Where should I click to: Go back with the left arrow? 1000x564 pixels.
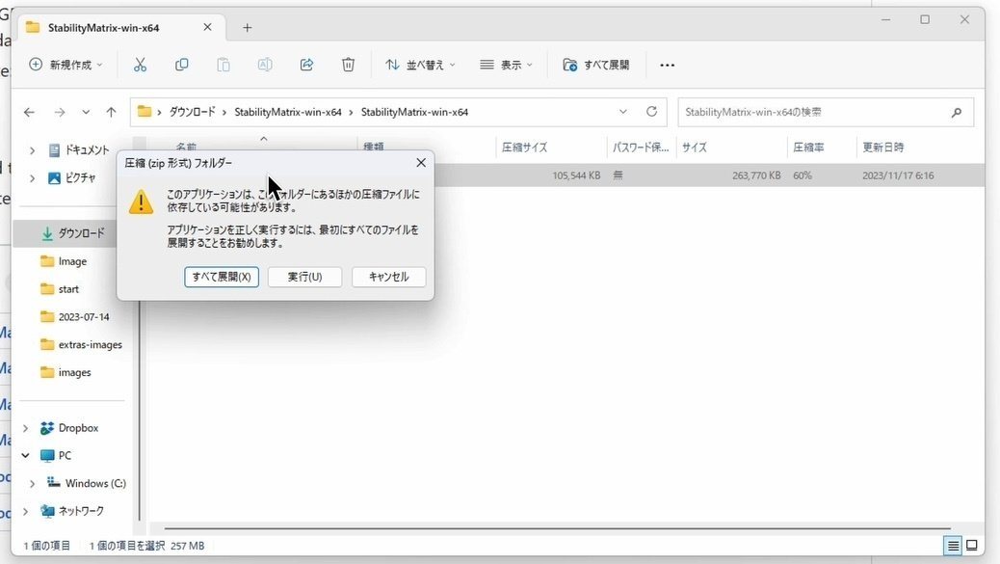[x=29, y=112]
